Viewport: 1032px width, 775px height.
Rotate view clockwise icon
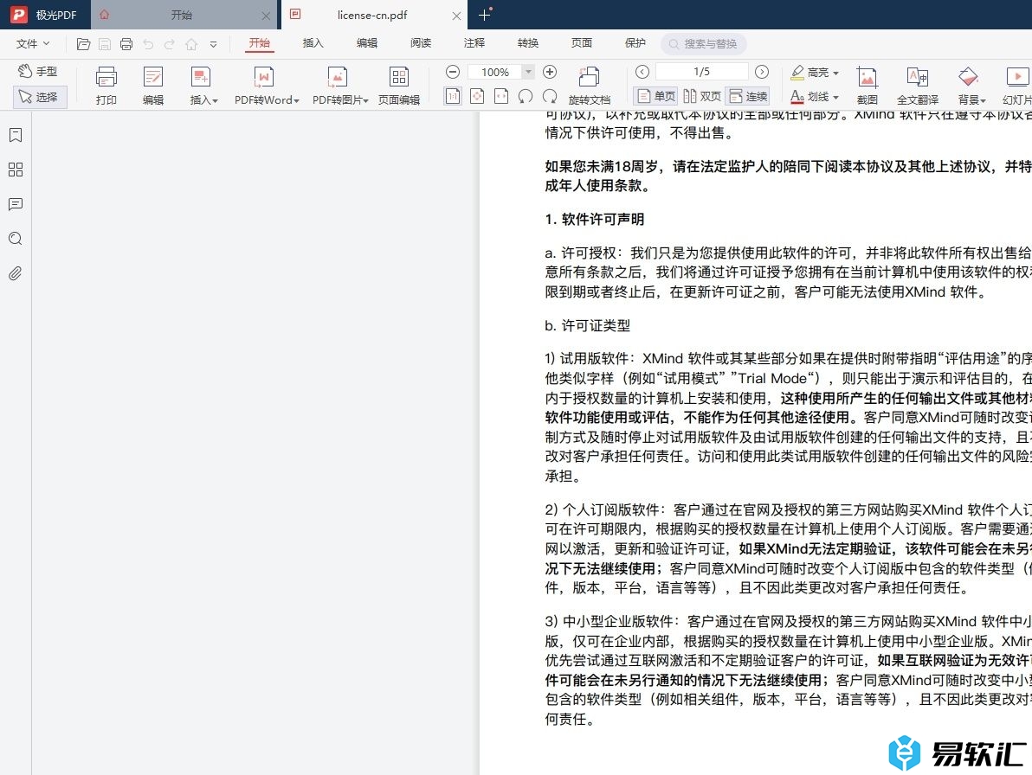[550, 97]
